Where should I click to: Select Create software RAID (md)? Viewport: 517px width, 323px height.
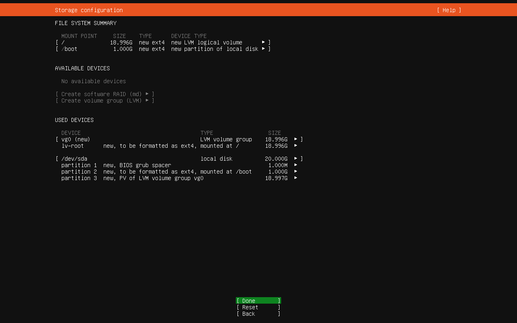105,94
